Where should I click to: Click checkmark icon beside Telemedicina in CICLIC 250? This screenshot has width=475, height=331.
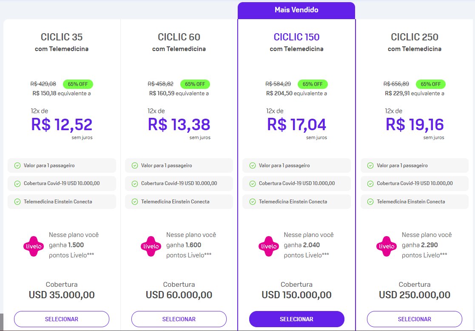(x=370, y=202)
